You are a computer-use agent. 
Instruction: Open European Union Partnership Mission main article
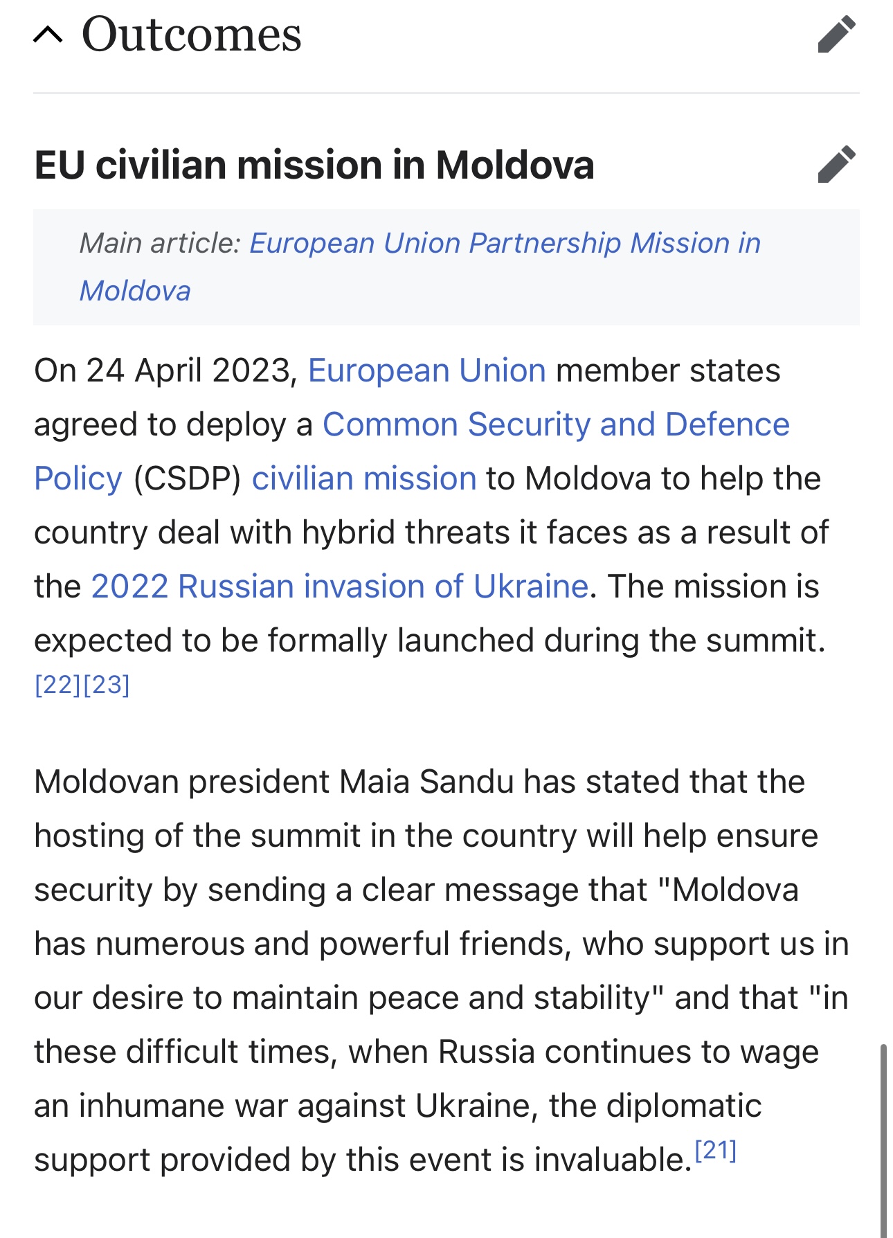505,243
